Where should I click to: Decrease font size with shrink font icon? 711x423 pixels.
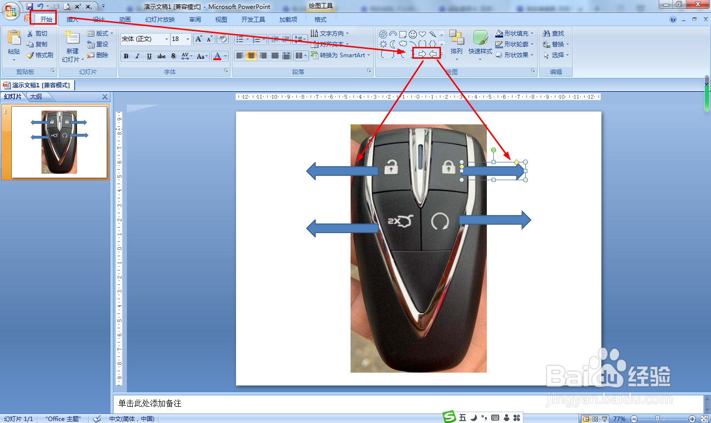coord(209,39)
